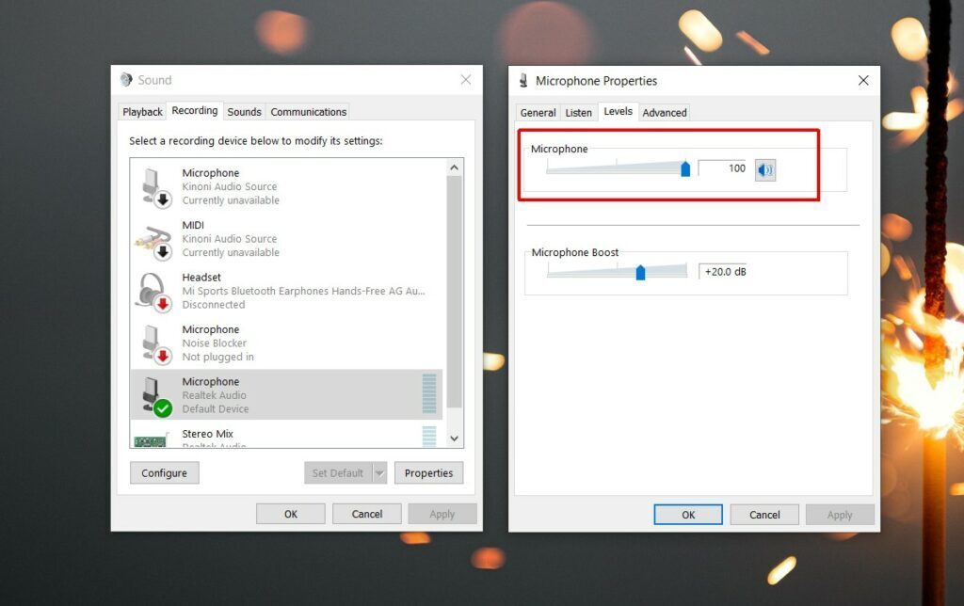This screenshot has width=964, height=606.
Task: Click the microphone icon in Microphone Properties title bar
Action: pos(524,81)
